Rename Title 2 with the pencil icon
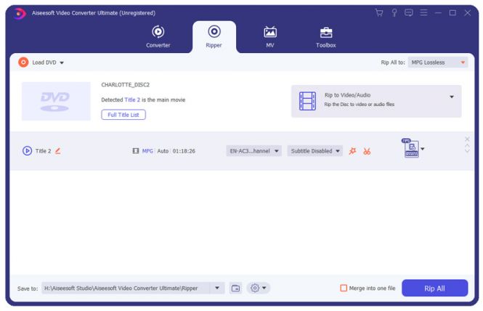 [58, 150]
